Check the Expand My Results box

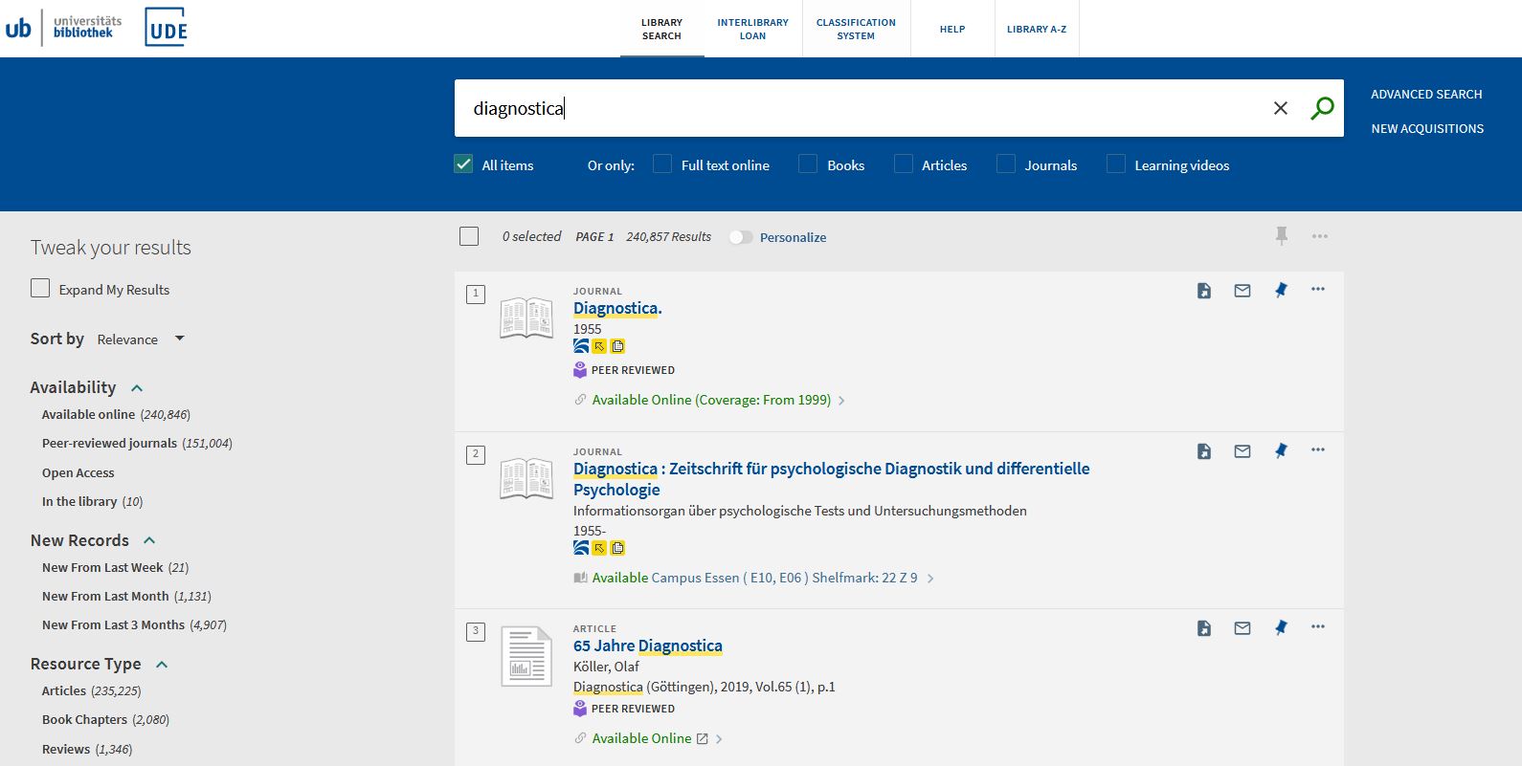pos(40,289)
